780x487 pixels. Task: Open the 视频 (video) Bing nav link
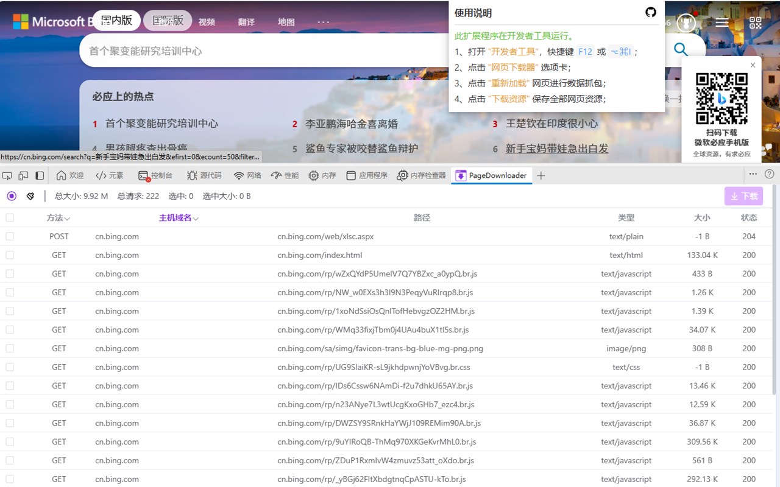click(207, 22)
